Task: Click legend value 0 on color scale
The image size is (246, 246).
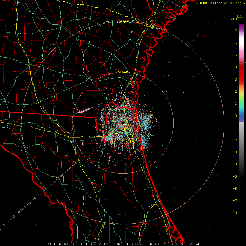Action: [236, 116]
